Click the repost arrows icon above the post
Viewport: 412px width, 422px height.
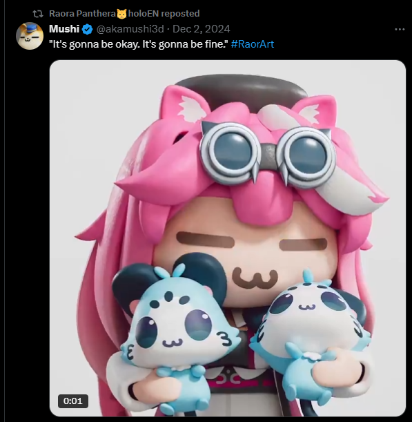[x=38, y=14]
